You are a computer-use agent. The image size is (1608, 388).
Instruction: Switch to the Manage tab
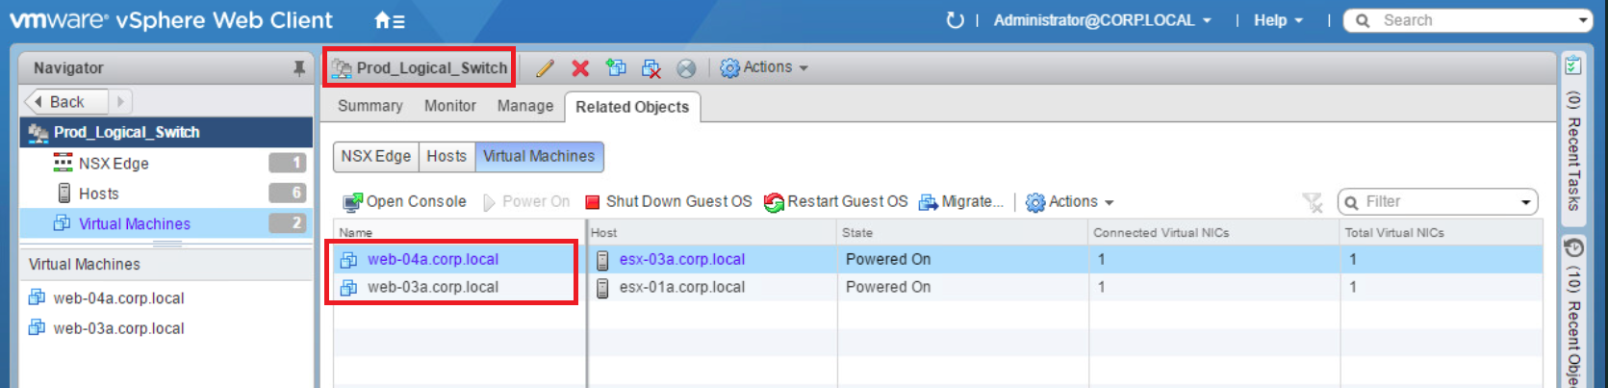click(x=525, y=106)
